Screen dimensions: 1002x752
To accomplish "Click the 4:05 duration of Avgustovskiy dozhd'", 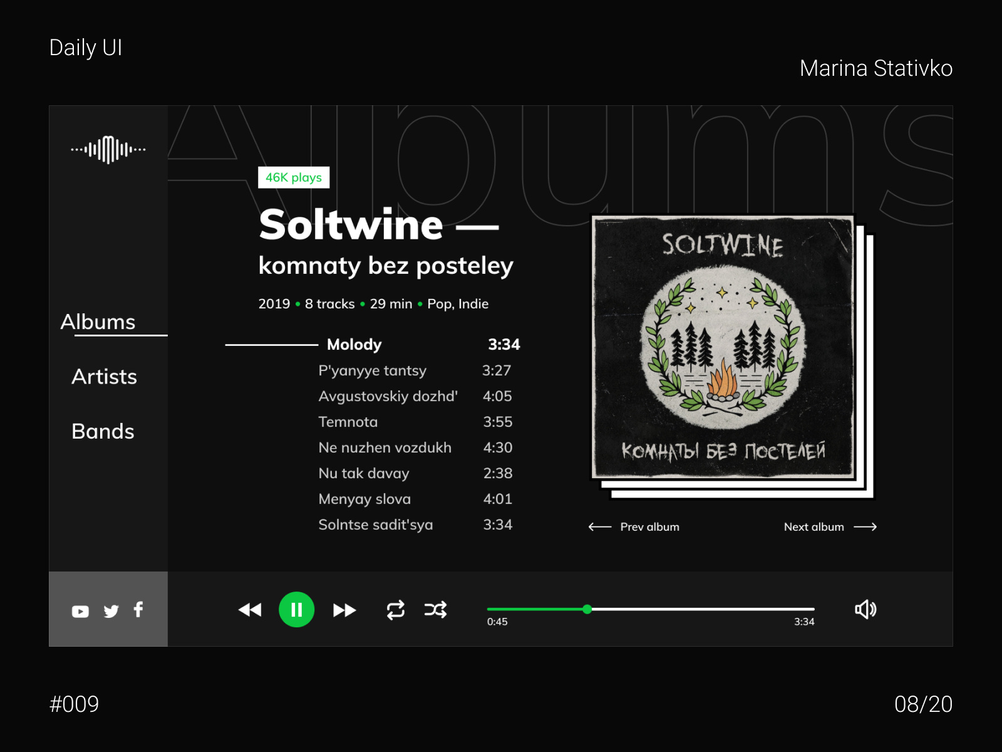I will pos(497,396).
